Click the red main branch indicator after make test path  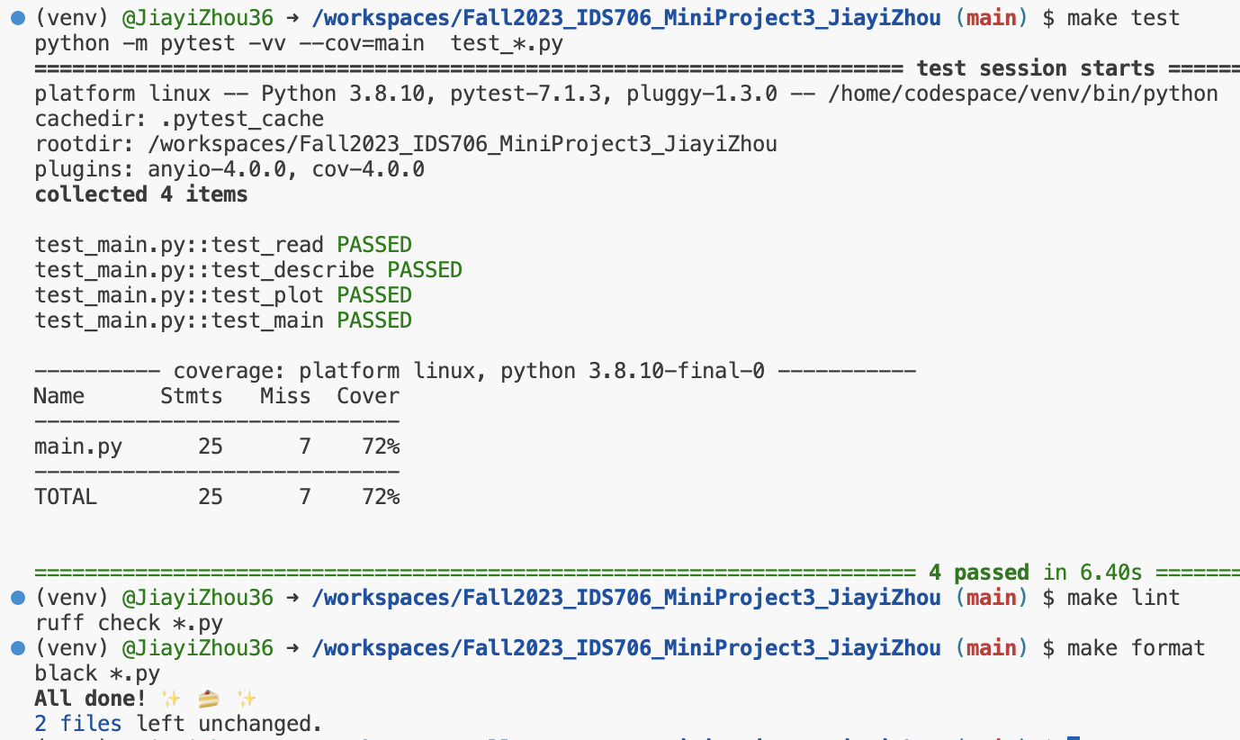coord(991,17)
